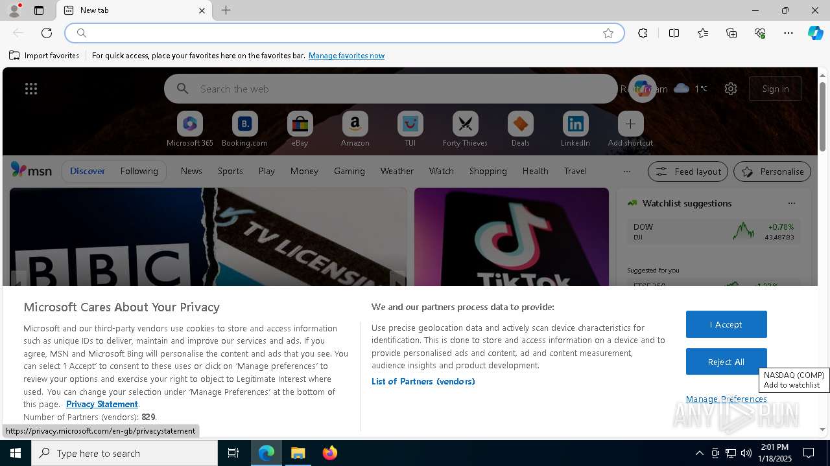The height and width of the screenshot is (466, 830).
Task: Open the TikTok news card
Action: coord(512,237)
